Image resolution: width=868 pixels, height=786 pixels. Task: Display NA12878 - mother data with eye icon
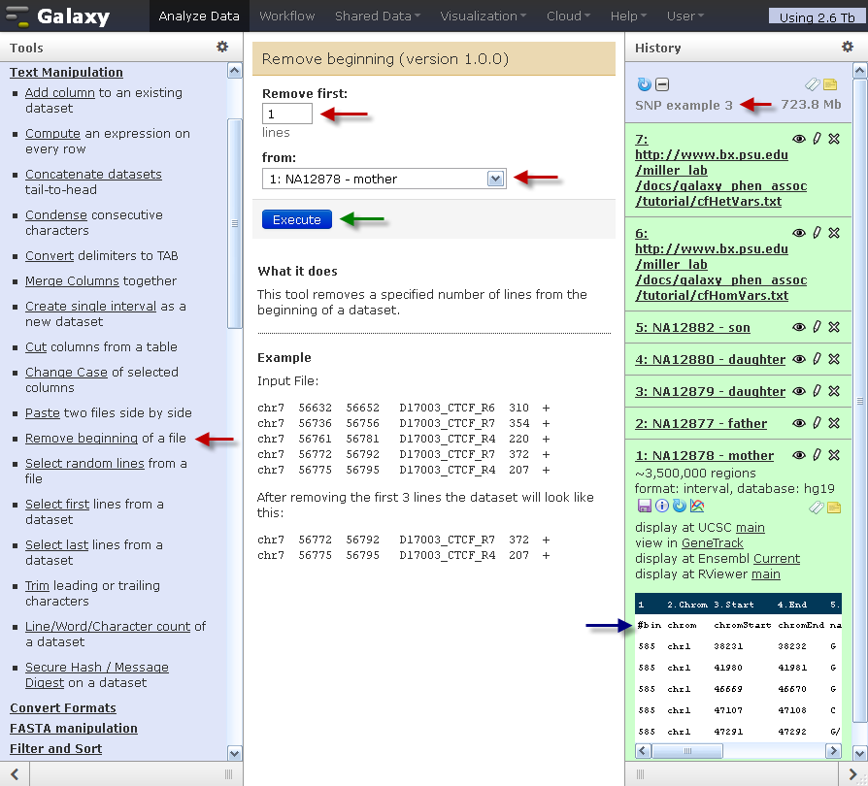(799, 455)
